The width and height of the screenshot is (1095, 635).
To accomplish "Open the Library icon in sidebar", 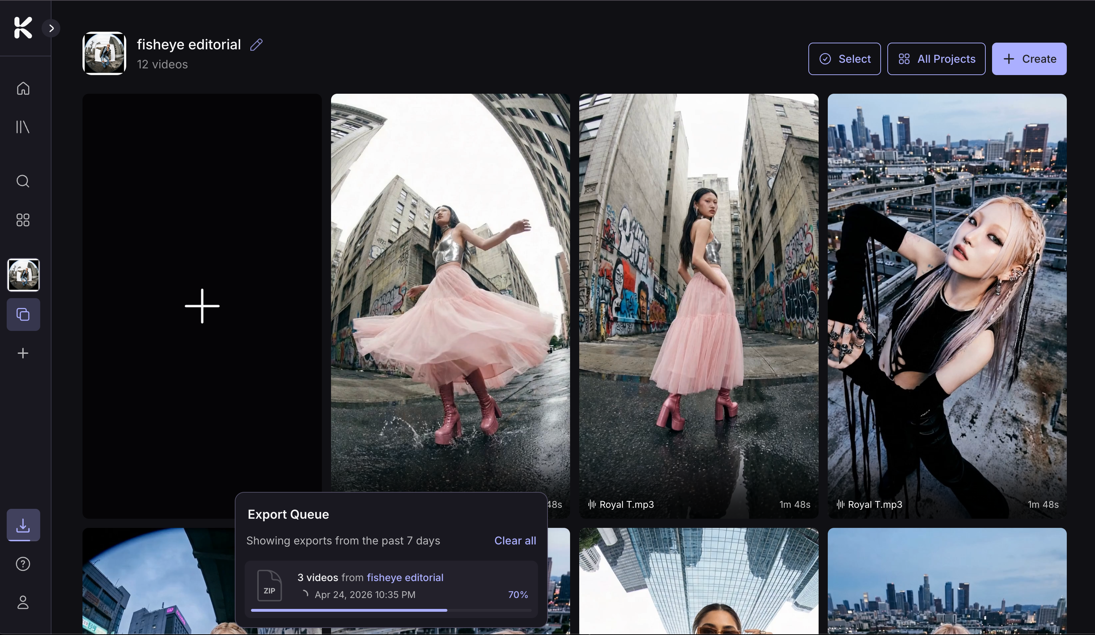I will tap(23, 127).
